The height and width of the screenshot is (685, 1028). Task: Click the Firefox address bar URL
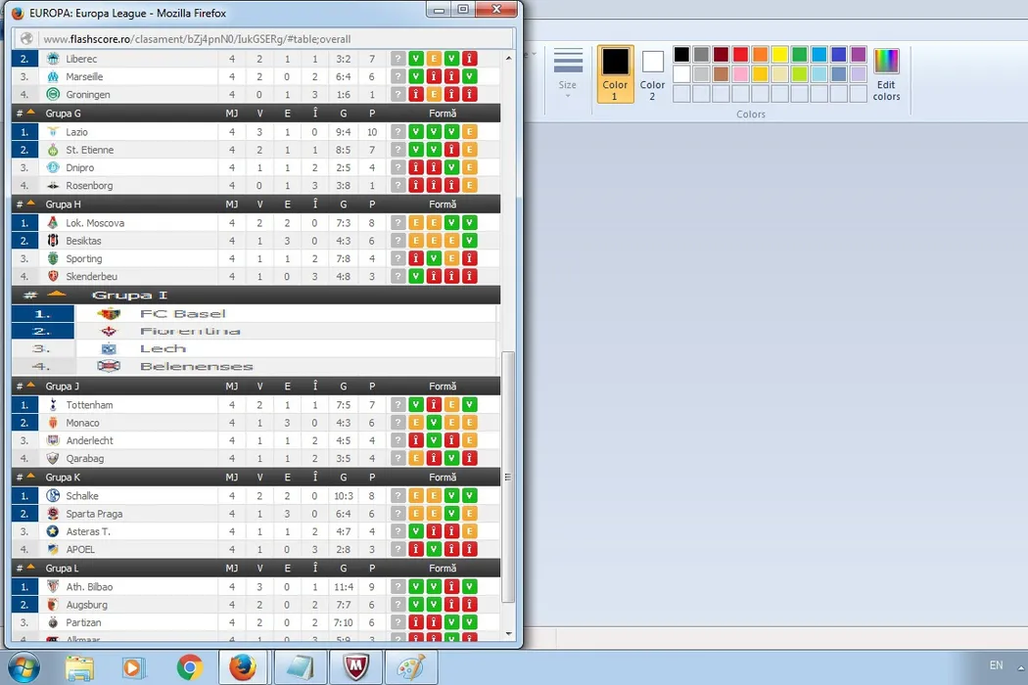pos(196,39)
